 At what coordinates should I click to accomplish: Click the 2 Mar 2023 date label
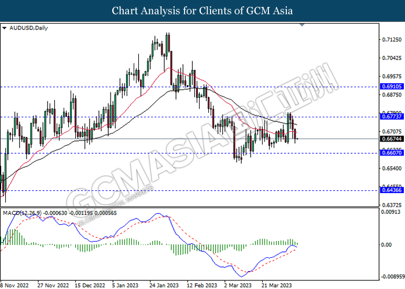click(238, 286)
